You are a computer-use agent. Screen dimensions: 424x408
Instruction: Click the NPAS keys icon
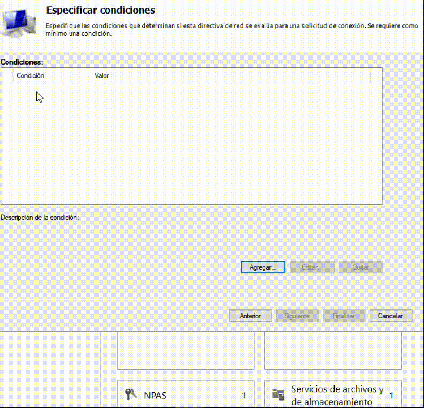click(x=131, y=395)
